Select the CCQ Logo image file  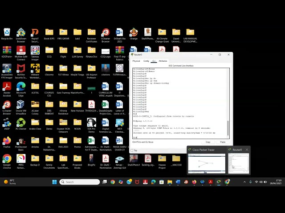pyautogui.click(x=106, y=53)
